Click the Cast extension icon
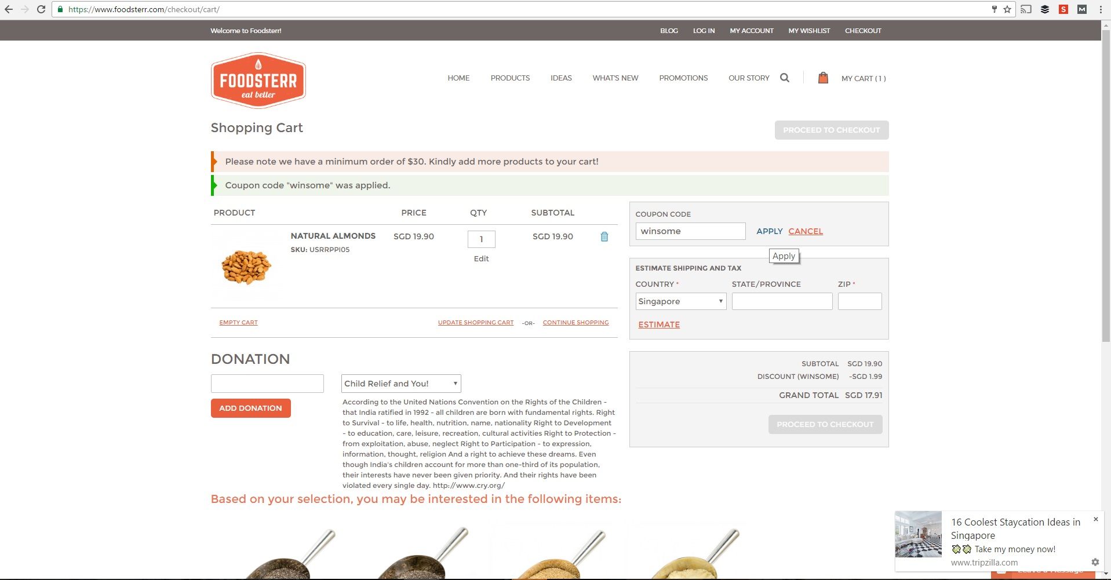Image resolution: width=1111 pixels, height=580 pixels. 1026,9
